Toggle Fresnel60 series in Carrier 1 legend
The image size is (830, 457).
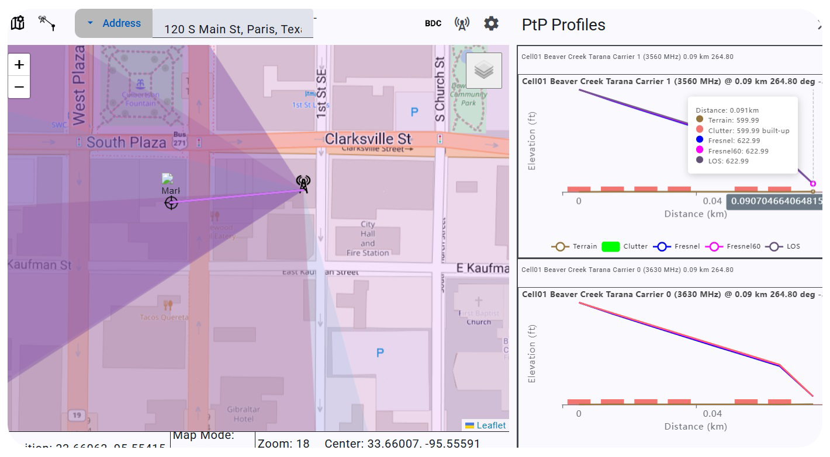pos(734,246)
